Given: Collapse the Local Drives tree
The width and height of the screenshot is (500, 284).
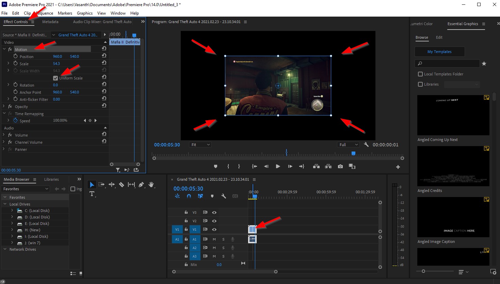Looking at the screenshot, I should [5, 204].
